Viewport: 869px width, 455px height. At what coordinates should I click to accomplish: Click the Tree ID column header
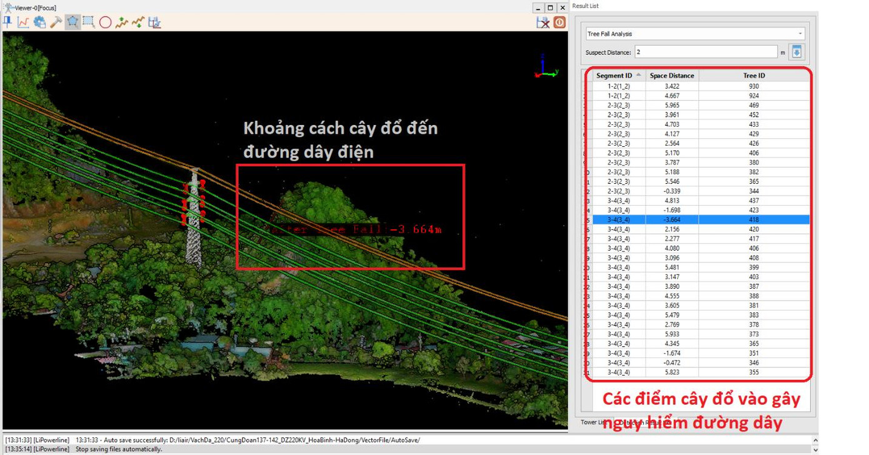click(753, 76)
